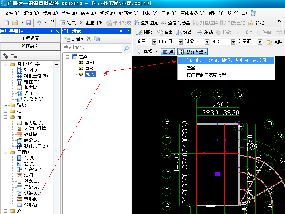
Task: Open the 门窗洞 category dropdown
Action: tap(180, 42)
